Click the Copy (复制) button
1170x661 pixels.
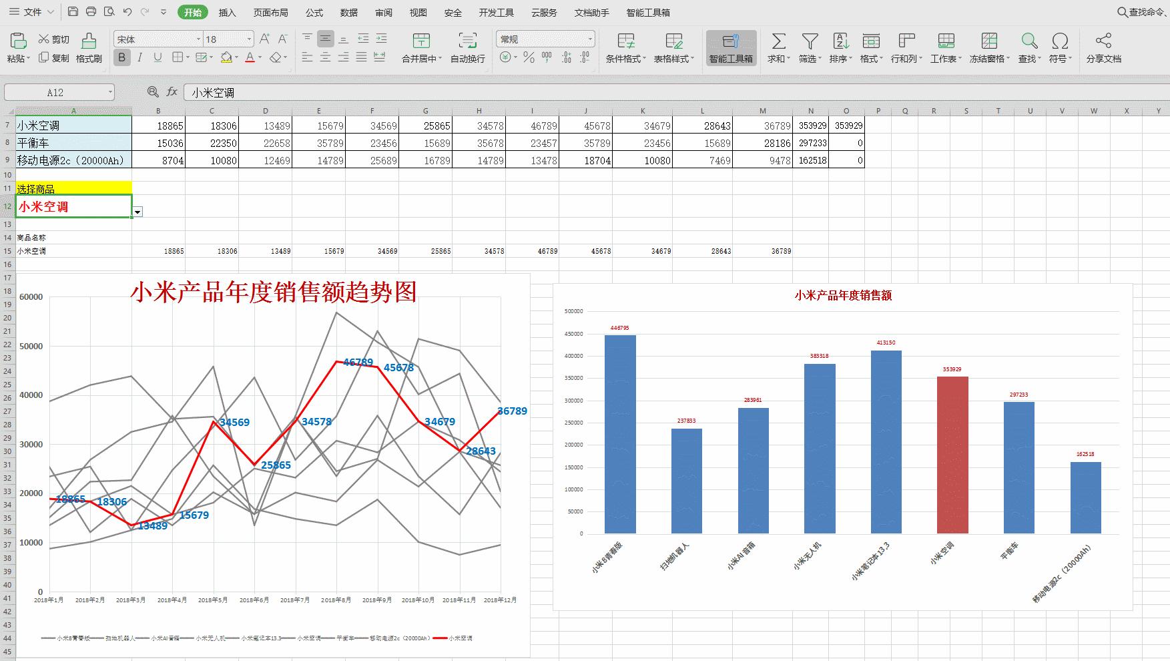click(x=54, y=58)
